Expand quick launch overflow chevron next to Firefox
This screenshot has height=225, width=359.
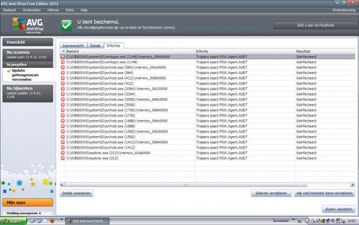[x=62, y=220]
